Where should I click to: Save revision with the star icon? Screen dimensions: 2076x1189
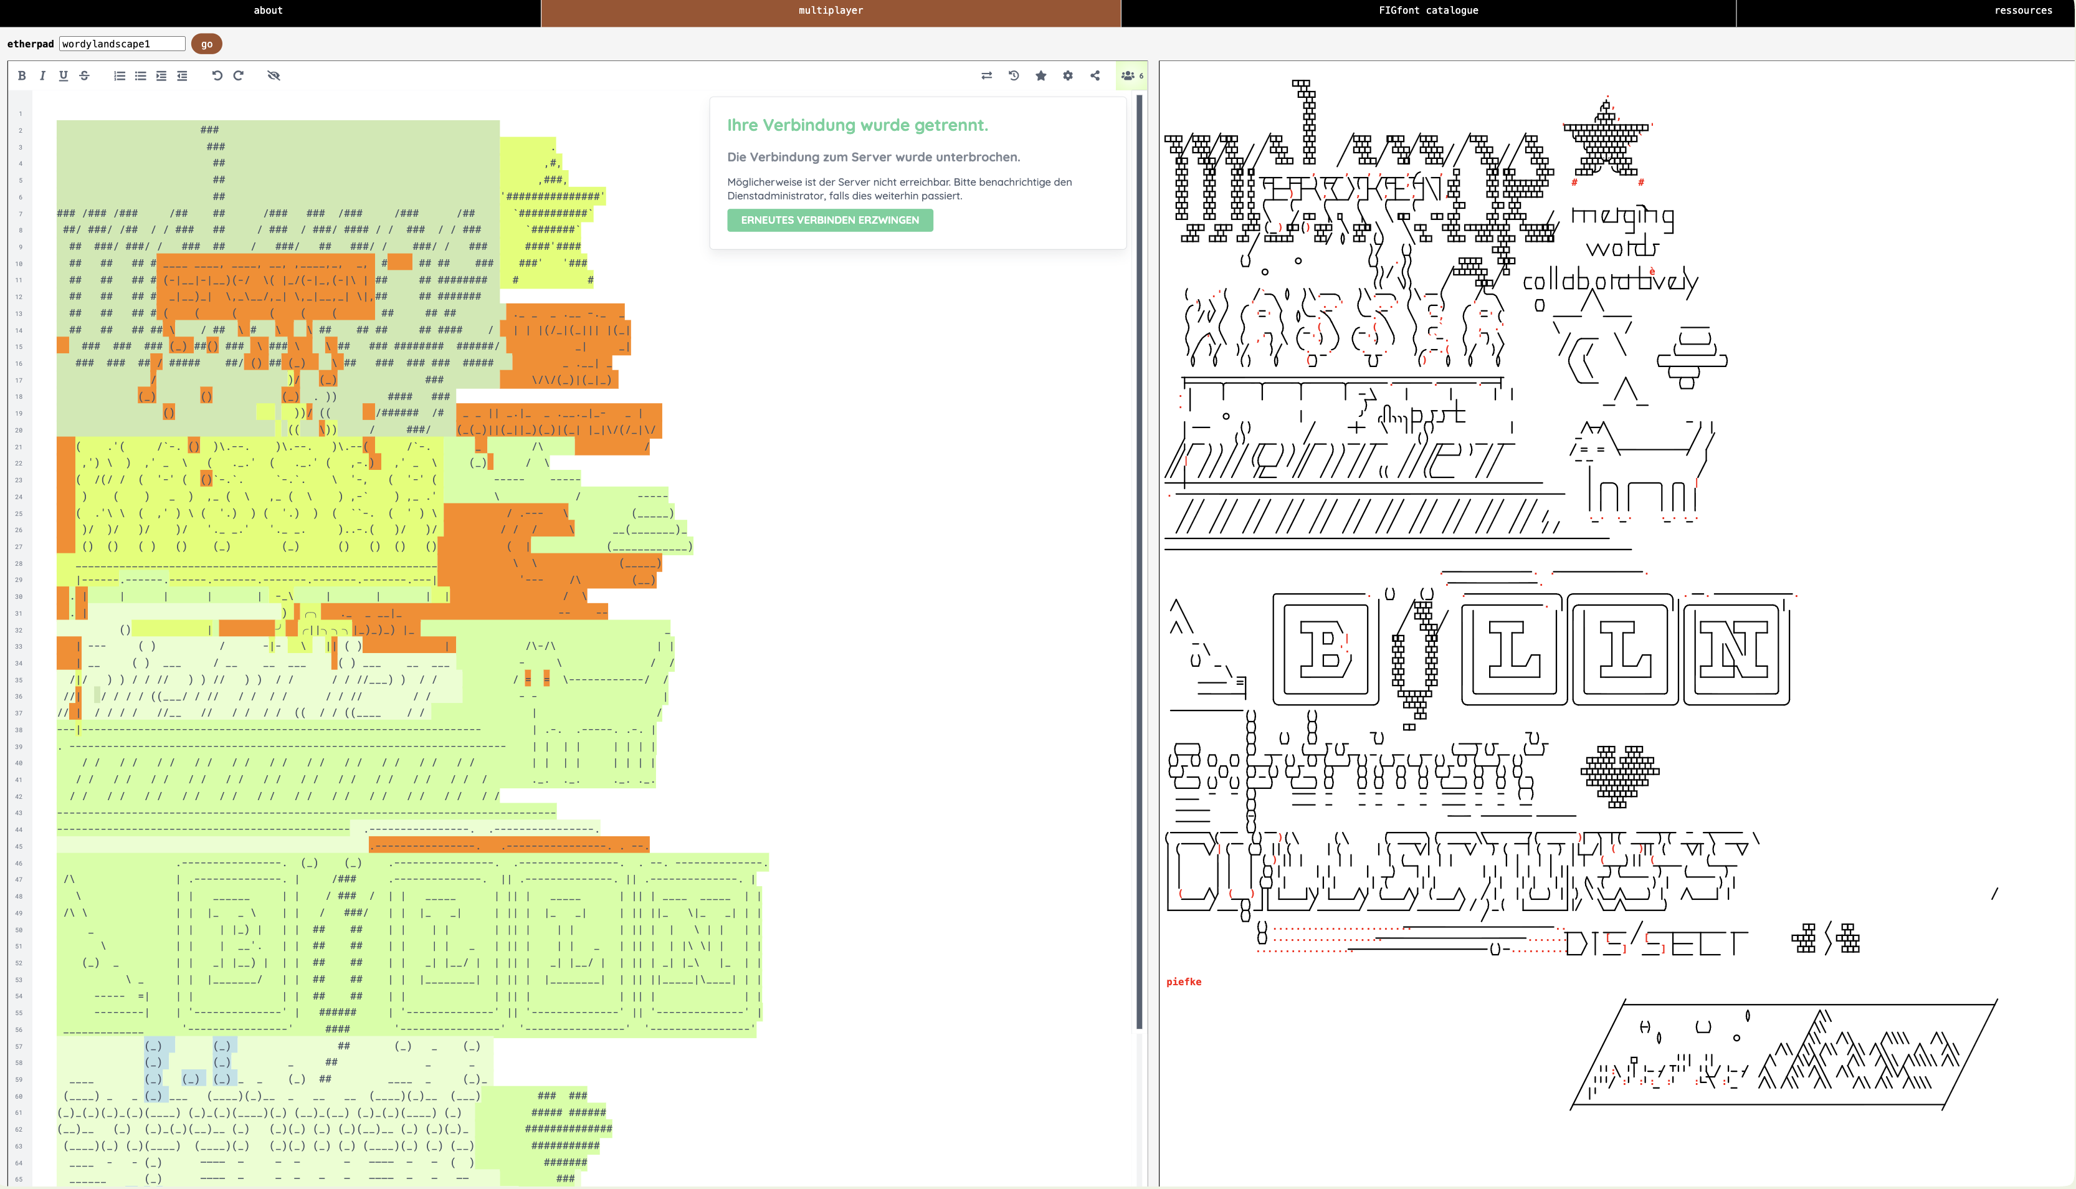(1041, 75)
